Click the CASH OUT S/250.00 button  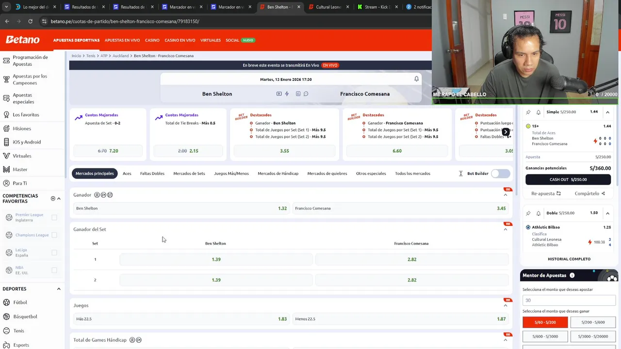pyautogui.click(x=568, y=179)
